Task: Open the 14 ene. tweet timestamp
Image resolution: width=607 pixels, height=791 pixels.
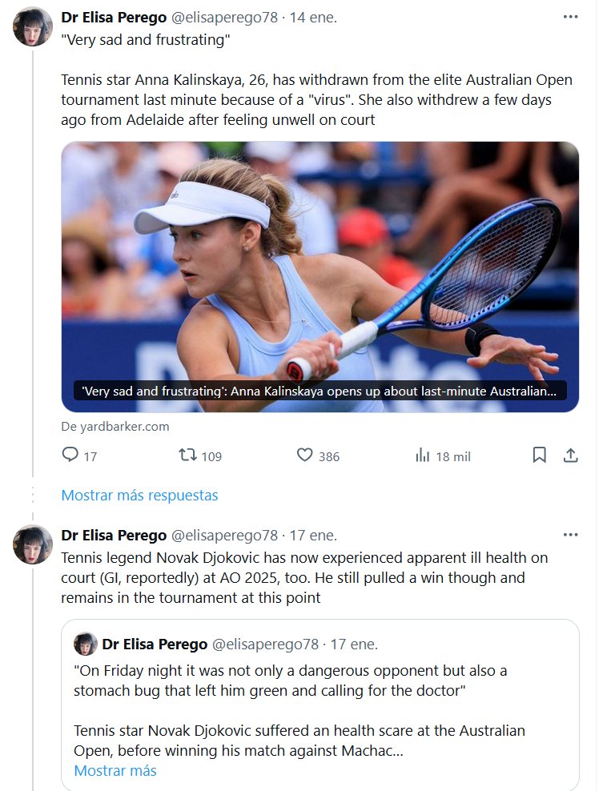Action: pos(313,18)
